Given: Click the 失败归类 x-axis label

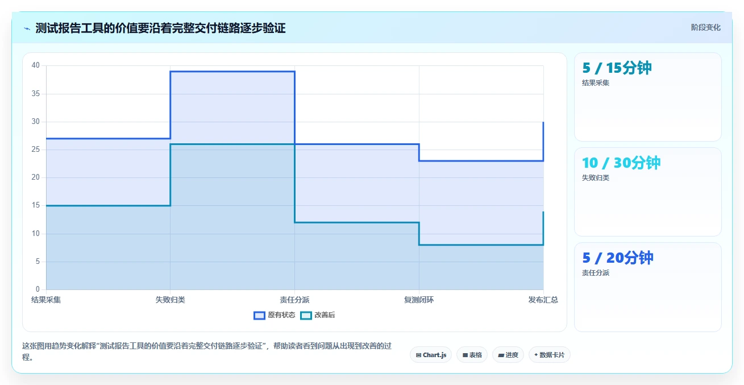Looking at the screenshot, I should point(171,300).
